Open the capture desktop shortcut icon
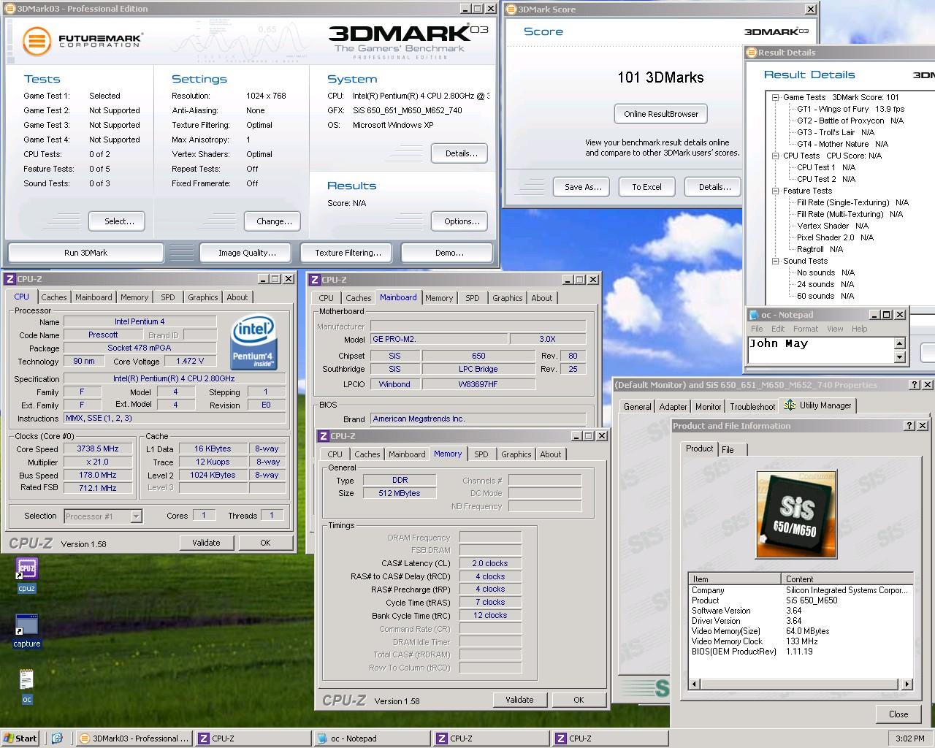The image size is (935, 748). tap(26, 625)
